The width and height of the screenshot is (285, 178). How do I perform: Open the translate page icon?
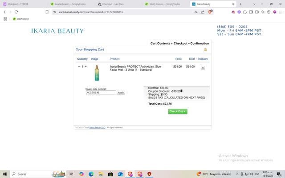pyautogui.click(x=196, y=12)
